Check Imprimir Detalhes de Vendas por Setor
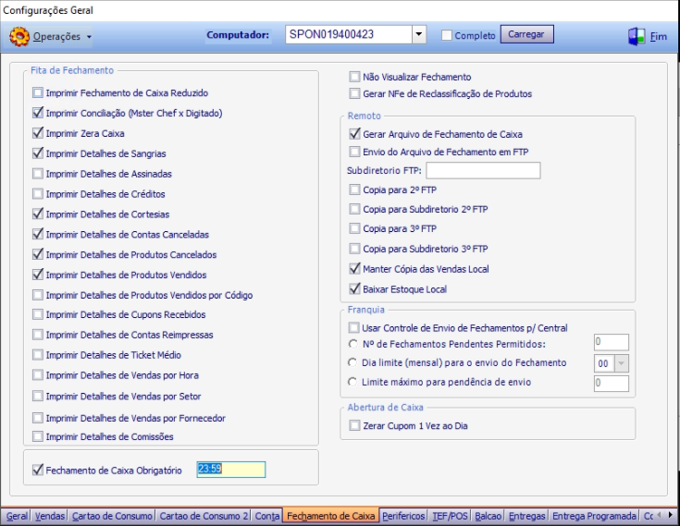This screenshot has width=680, height=526. point(38,396)
